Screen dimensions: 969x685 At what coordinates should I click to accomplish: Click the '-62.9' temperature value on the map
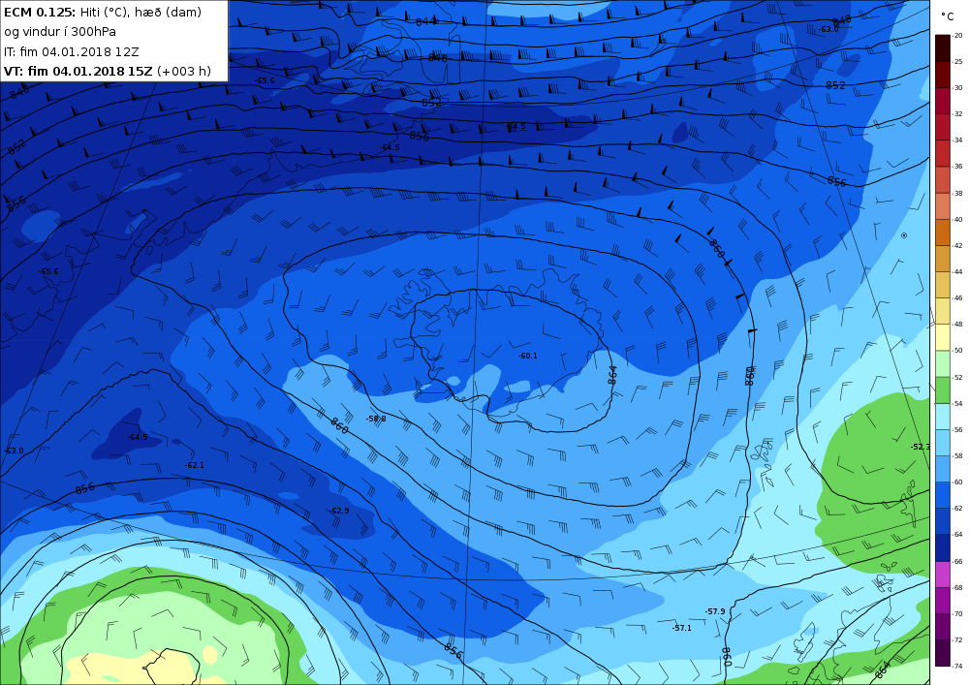click(x=339, y=511)
